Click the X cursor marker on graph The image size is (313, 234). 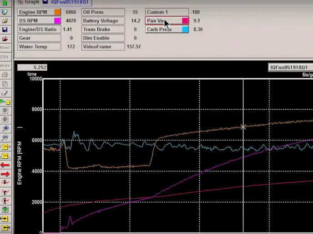pyautogui.click(x=243, y=127)
